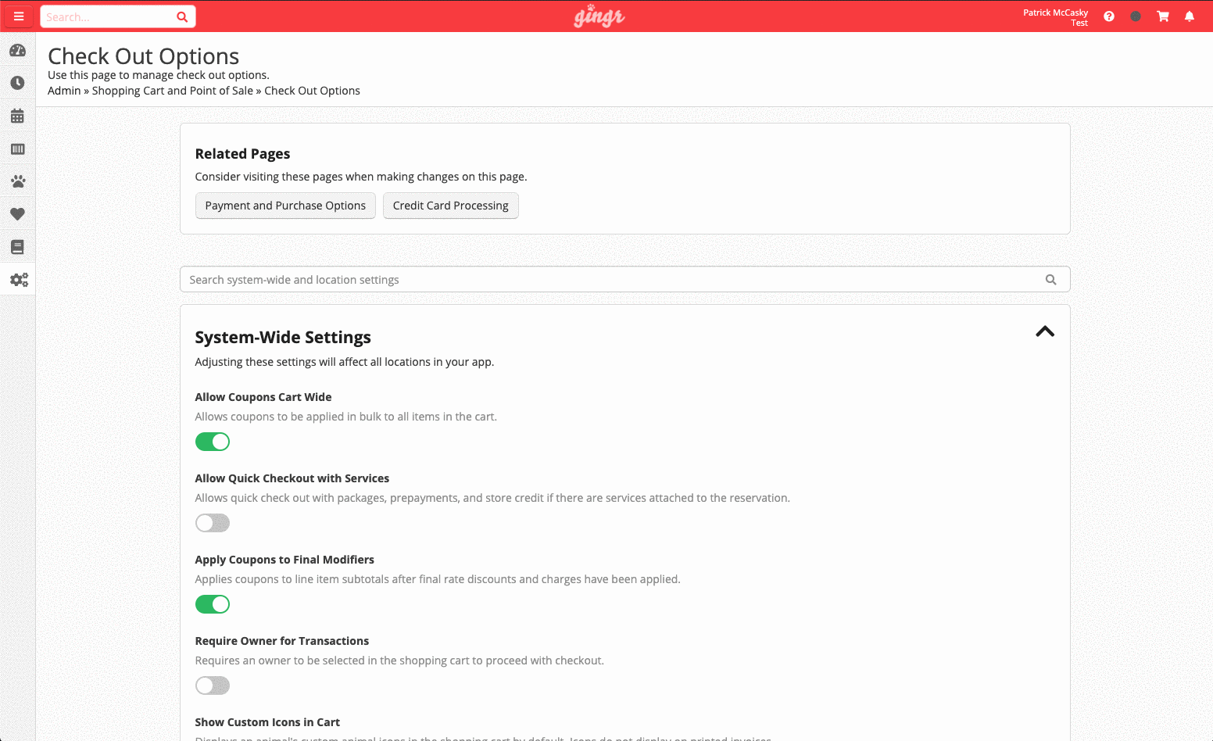The image size is (1213, 741).
Task: Open the help question mark icon
Action: 1109,16
